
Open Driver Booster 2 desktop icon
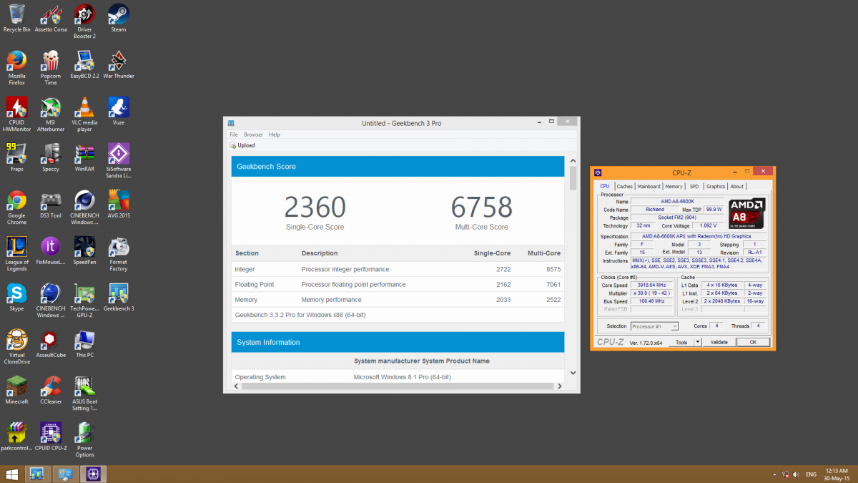(x=85, y=21)
